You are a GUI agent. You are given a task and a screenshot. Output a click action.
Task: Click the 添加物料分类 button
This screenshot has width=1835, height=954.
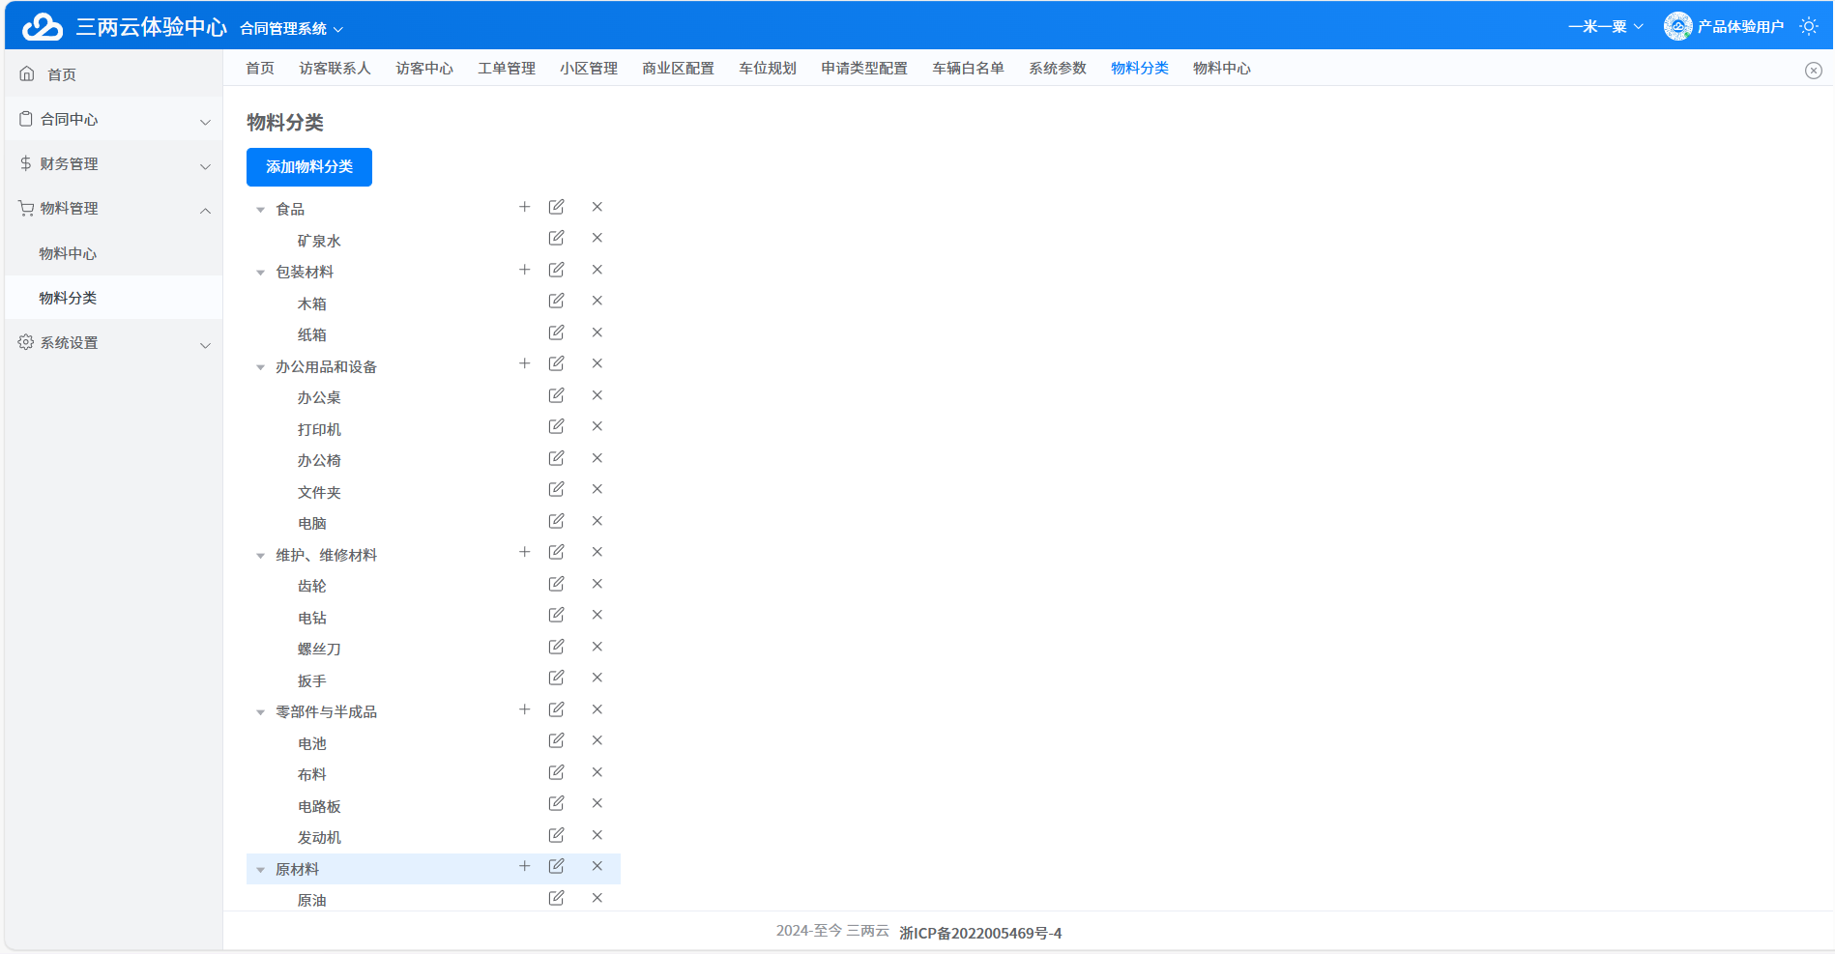tap(309, 167)
